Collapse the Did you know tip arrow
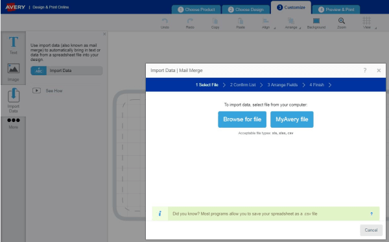 click(371, 213)
